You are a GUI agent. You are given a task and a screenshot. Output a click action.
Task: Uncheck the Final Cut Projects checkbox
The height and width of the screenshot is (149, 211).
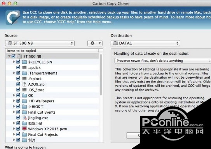tap(18, 134)
